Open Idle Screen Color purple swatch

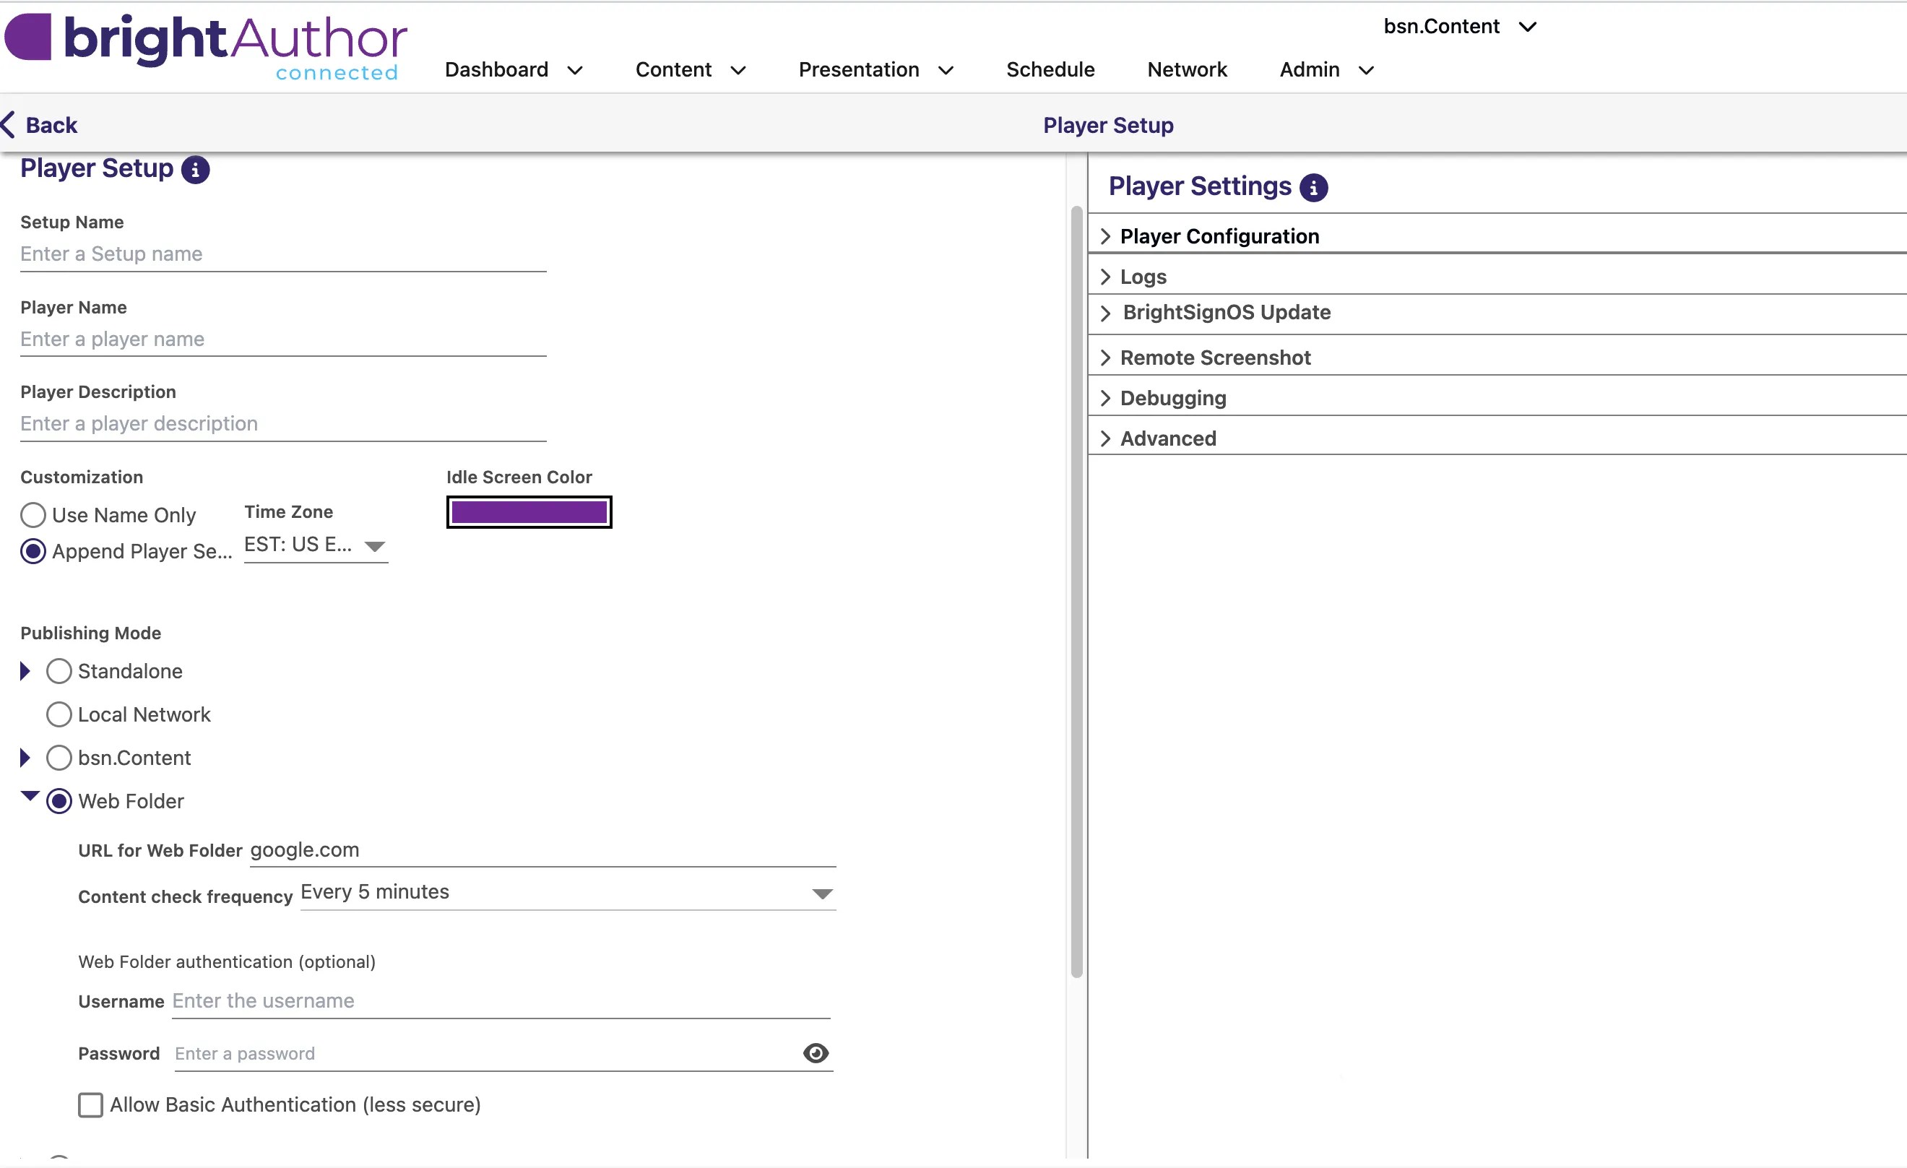pos(529,511)
